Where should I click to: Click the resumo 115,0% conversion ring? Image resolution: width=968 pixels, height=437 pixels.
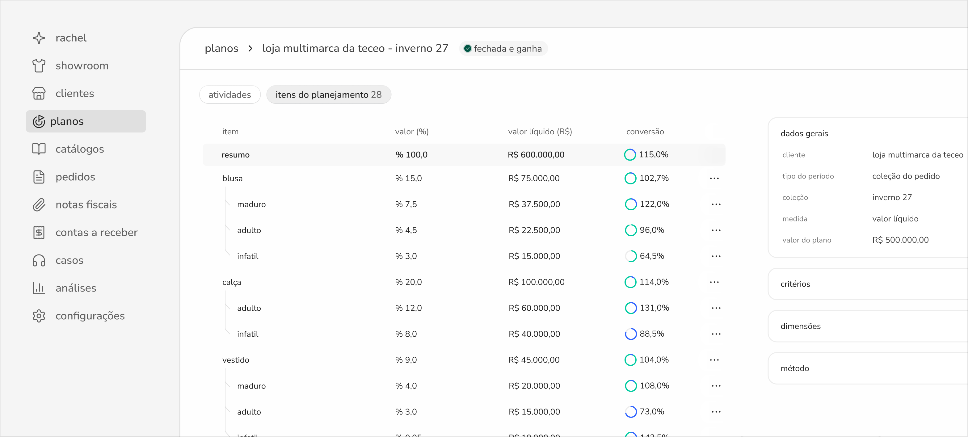pyautogui.click(x=630, y=155)
